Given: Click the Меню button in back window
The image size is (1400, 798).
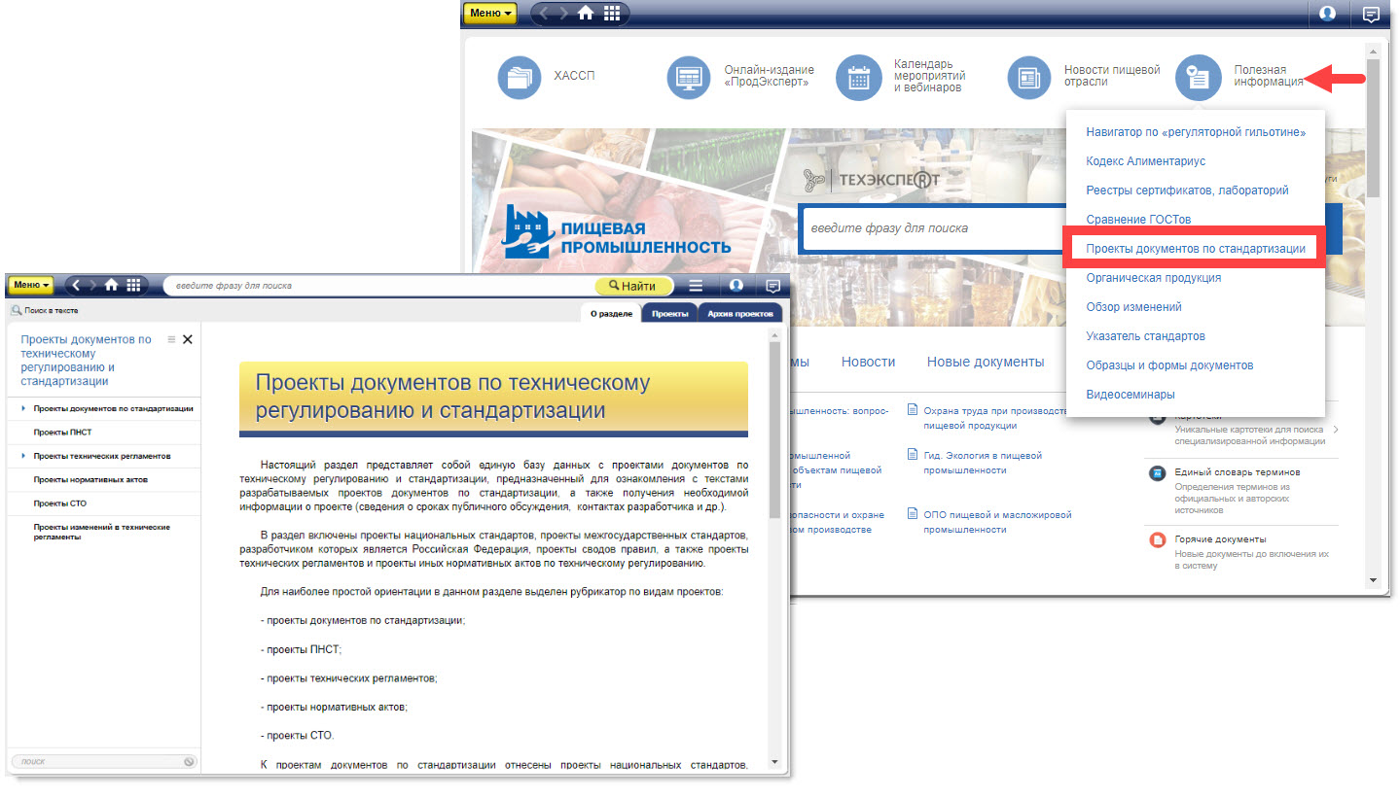Looking at the screenshot, I should [x=489, y=13].
